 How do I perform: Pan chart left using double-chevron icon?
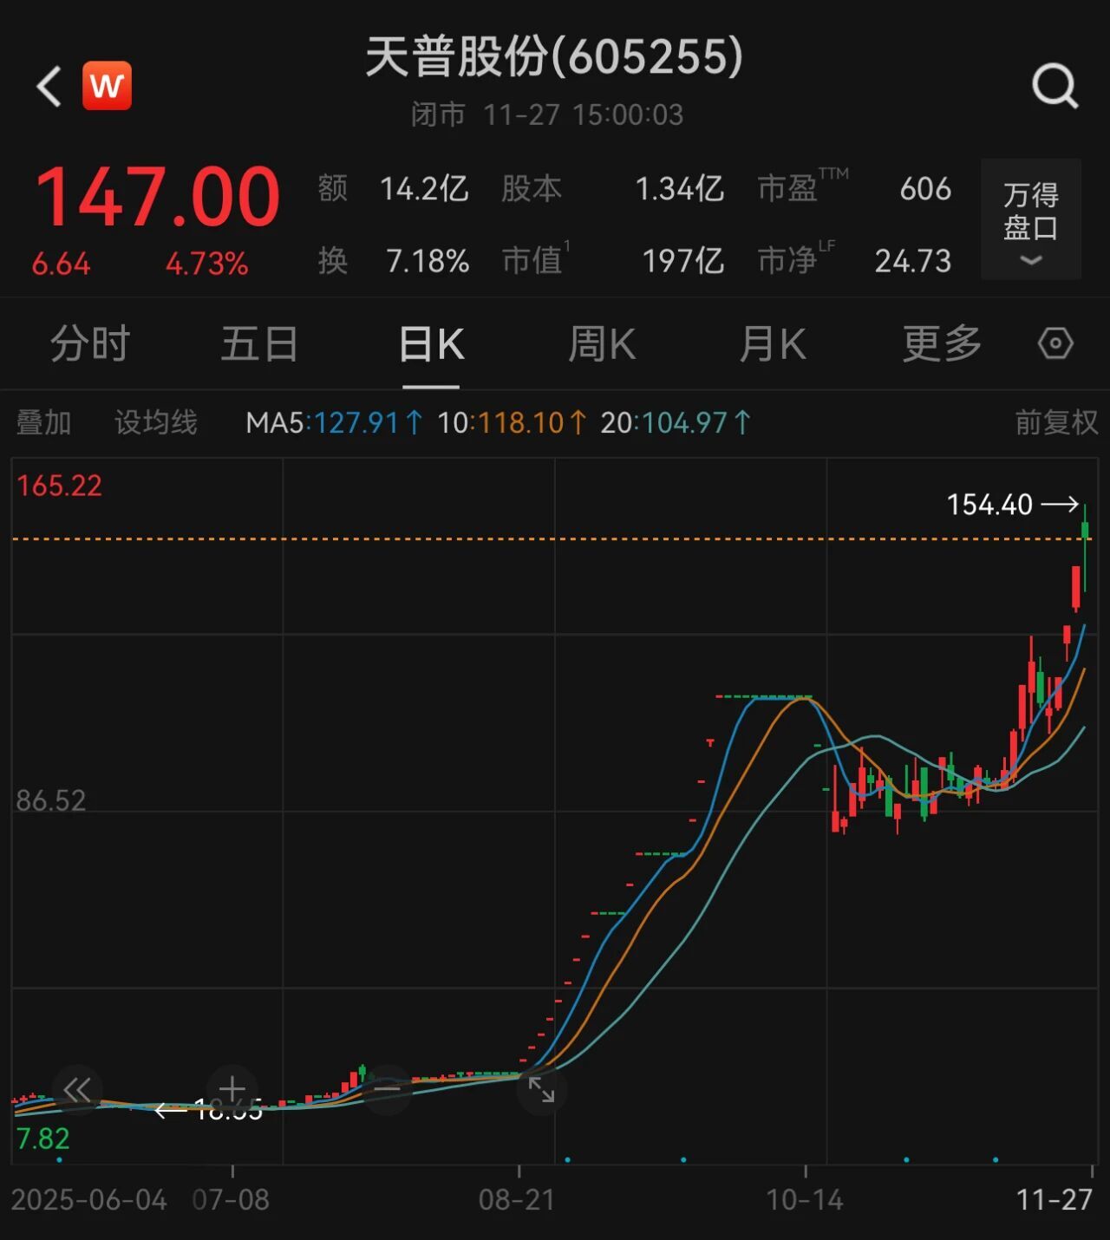76,1090
